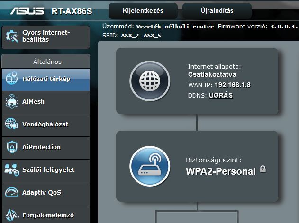299x223 pixels.
Task: Click the Szülői felügyelet family icon
Action: tap(12, 169)
